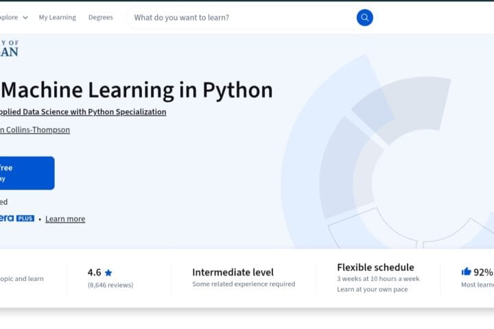Click the Learn more link
This screenshot has height=329, width=494.
coord(65,219)
